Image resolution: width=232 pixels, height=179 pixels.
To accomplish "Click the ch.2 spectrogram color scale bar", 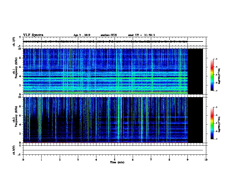I will pos(212,123).
